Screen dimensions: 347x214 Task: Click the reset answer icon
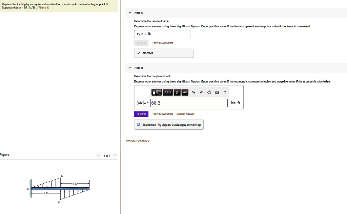click(x=209, y=92)
